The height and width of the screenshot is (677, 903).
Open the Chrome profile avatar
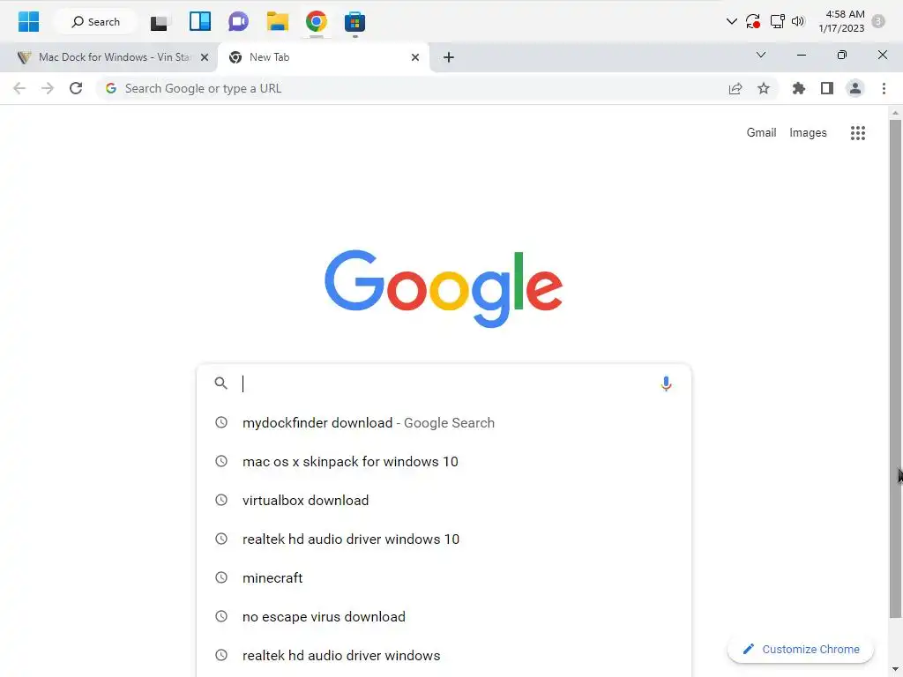[x=855, y=89]
